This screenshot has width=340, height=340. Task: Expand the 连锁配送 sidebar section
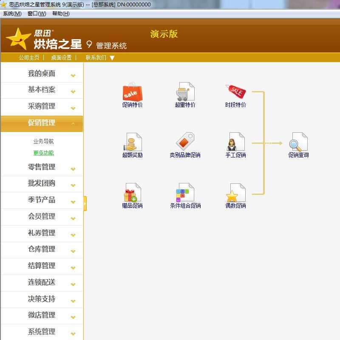click(x=42, y=283)
